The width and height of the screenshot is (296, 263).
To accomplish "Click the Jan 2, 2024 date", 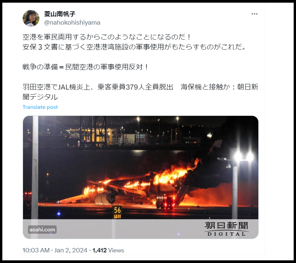I will tap(71, 250).
